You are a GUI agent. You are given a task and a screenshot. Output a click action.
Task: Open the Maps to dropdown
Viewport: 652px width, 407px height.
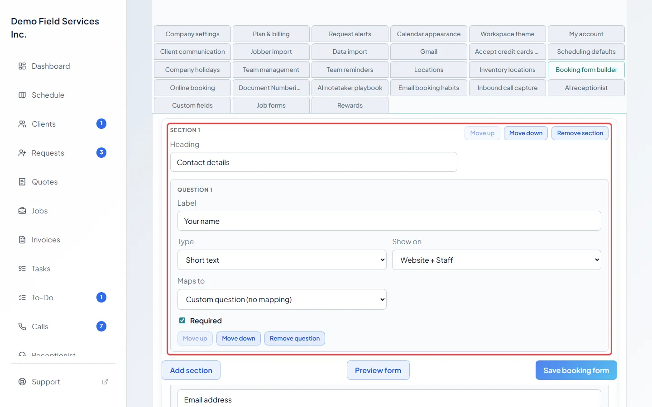coord(282,299)
